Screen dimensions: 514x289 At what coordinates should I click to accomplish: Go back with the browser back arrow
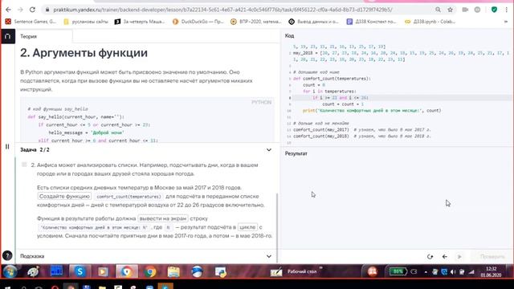click(8, 10)
